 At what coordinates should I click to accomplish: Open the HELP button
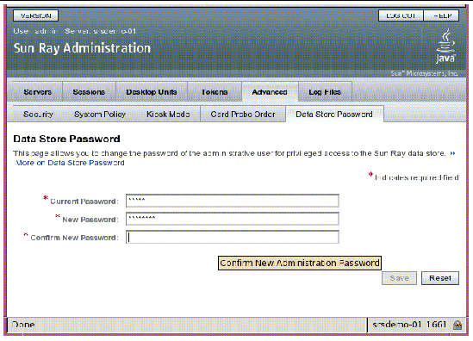coord(441,15)
